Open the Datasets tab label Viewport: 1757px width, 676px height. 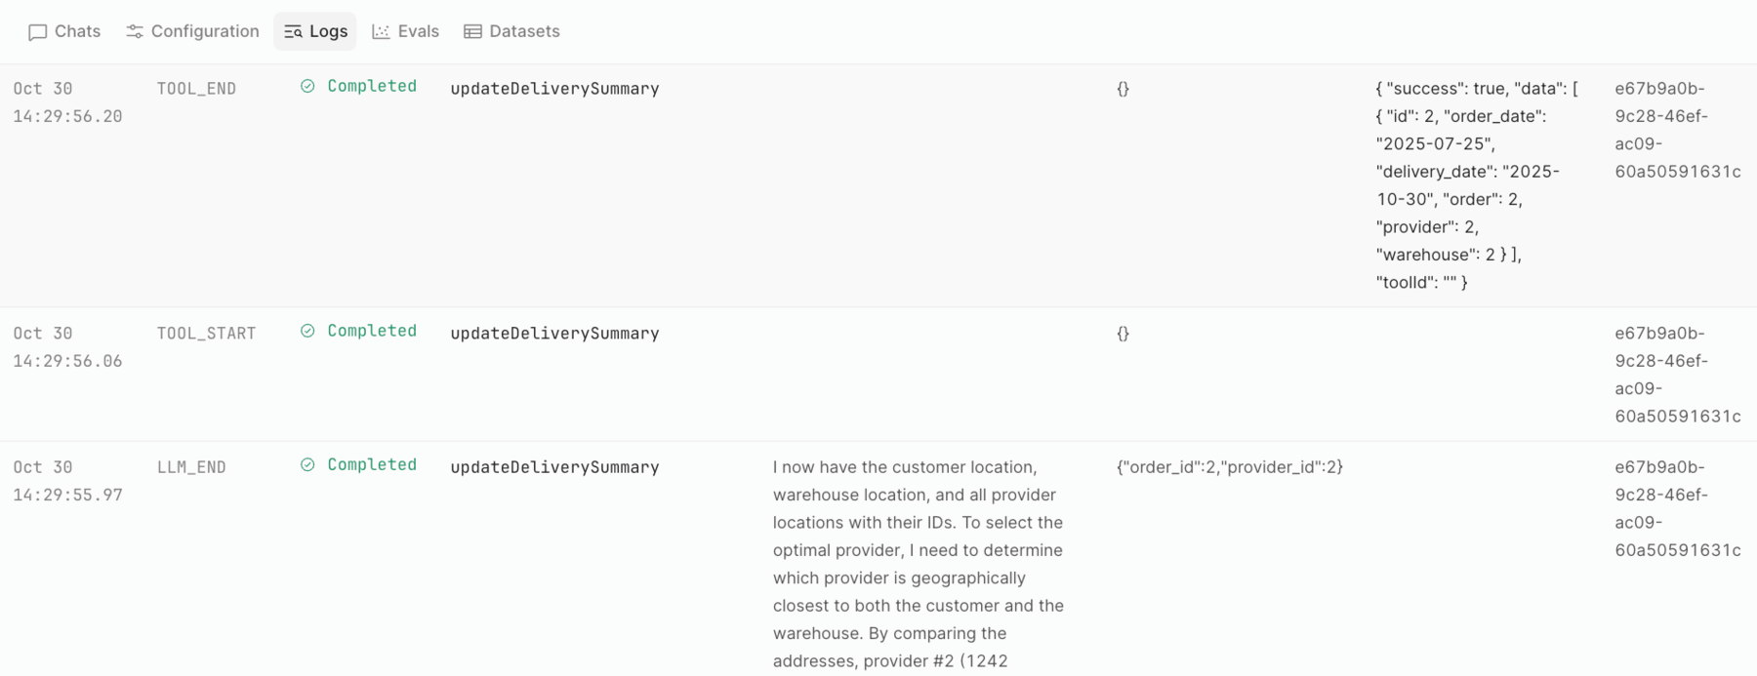(x=524, y=31)
